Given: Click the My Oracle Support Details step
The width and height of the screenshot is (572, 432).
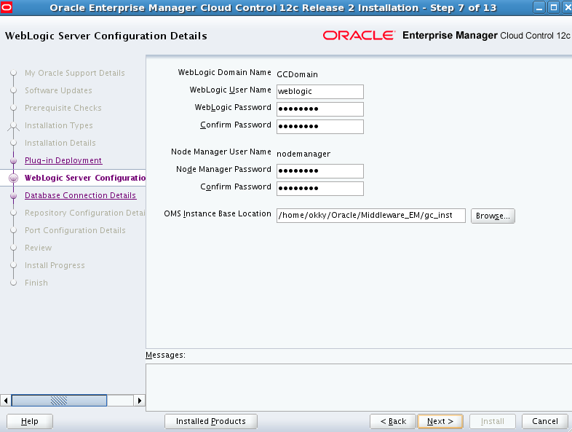Looking at the screenshot, I should 75,73.
